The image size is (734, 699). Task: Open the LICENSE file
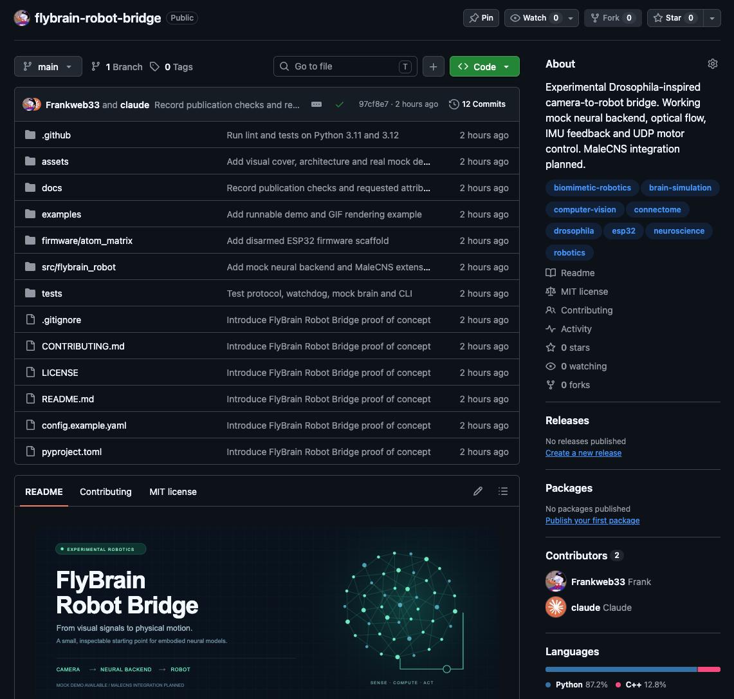(60, 373)
